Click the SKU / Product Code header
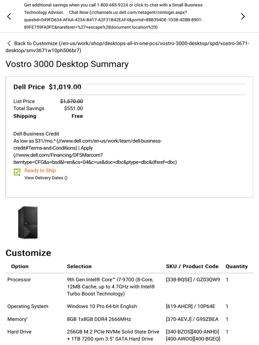This screenshot has width=259, height=345. click(192, 266)
